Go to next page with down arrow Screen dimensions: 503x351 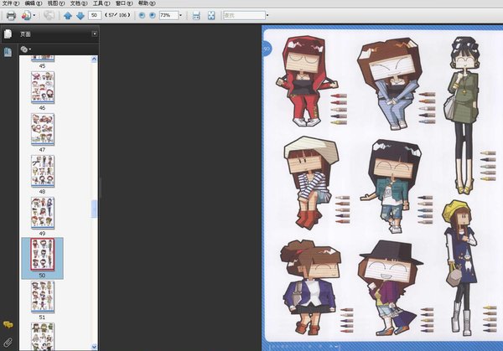pos(80,15)
